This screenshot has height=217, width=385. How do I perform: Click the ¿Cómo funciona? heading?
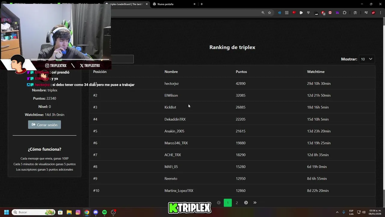(45, 149)
